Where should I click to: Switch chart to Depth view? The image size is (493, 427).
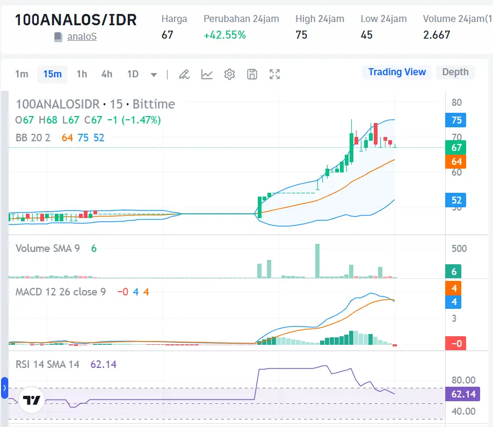pos(455,71)
